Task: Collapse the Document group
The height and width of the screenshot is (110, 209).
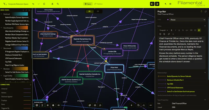Action: pos(2,48)
